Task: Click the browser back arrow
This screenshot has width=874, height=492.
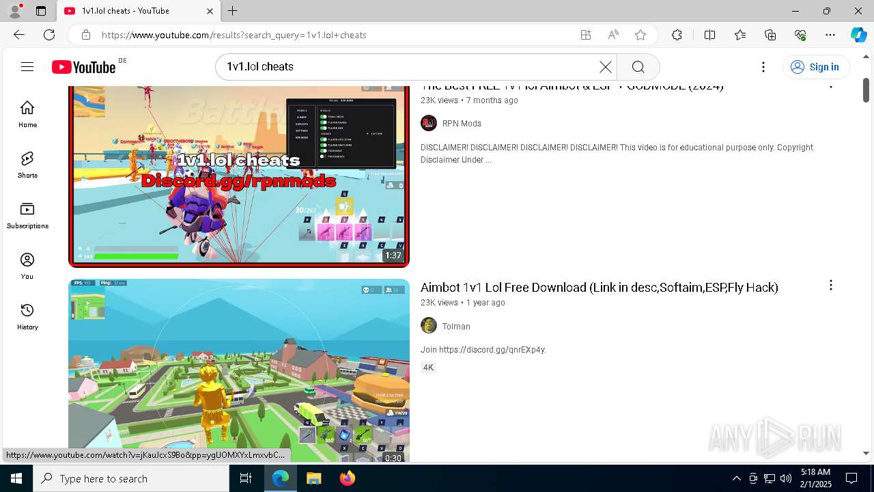Action: (x=19, y=35)
